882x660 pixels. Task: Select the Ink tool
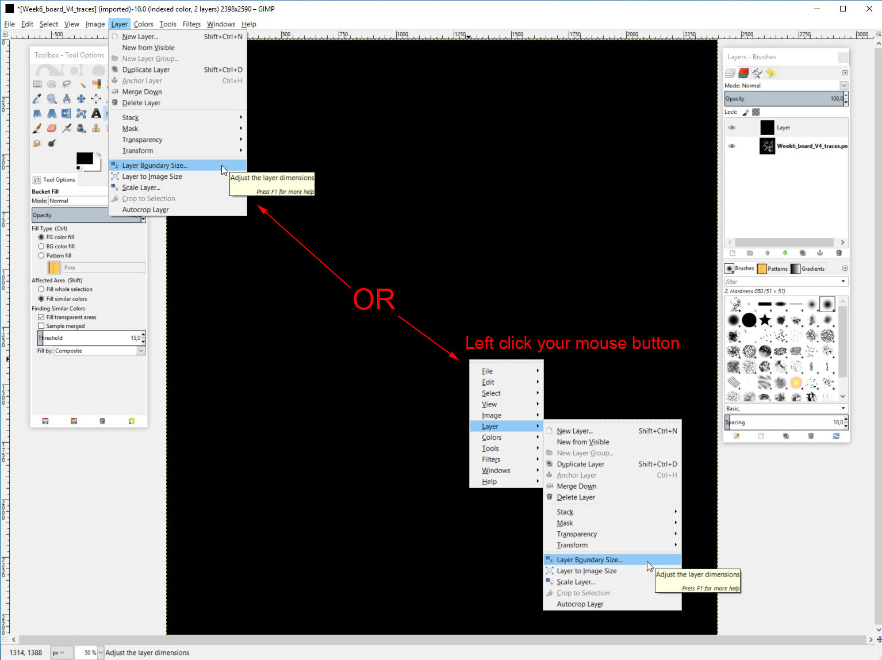coord(82,128)
